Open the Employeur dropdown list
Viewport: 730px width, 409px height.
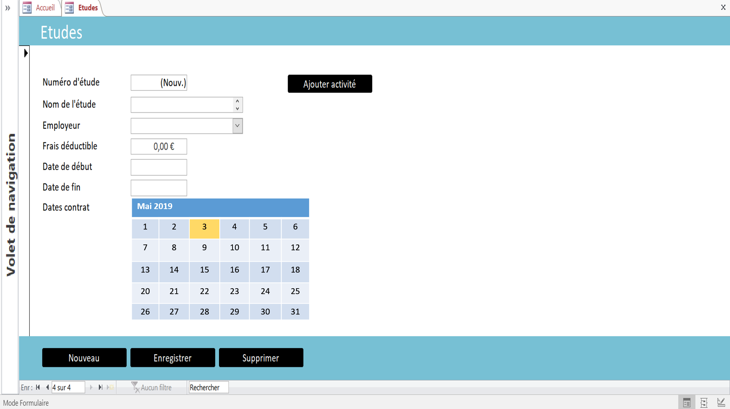pos(237,126)
